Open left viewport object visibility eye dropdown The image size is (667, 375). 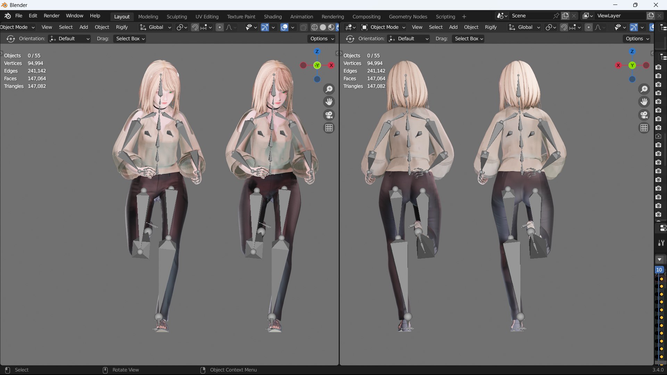coord(251,27)
